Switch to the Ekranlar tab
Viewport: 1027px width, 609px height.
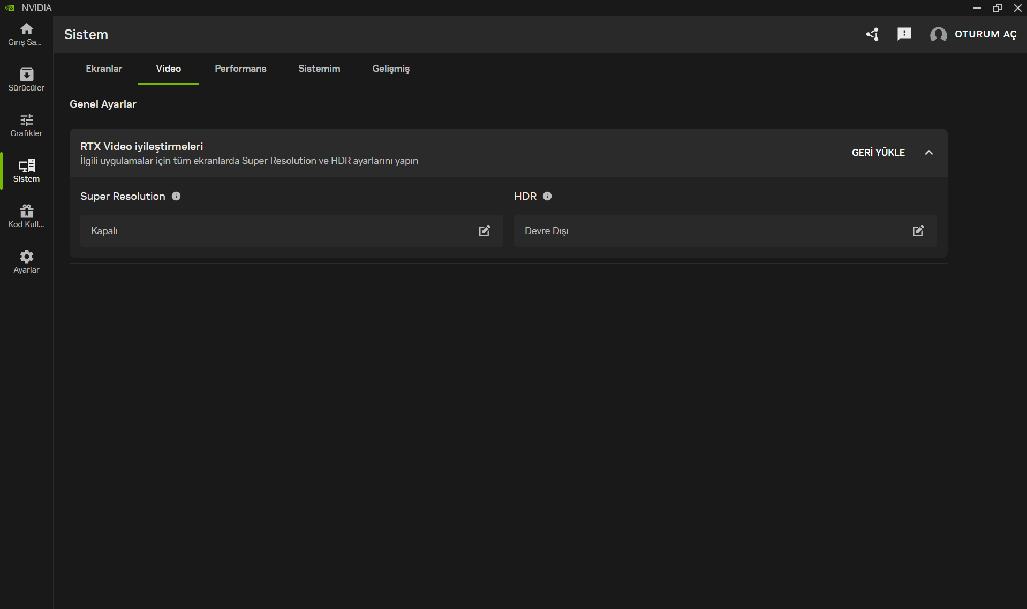[104, 69]
